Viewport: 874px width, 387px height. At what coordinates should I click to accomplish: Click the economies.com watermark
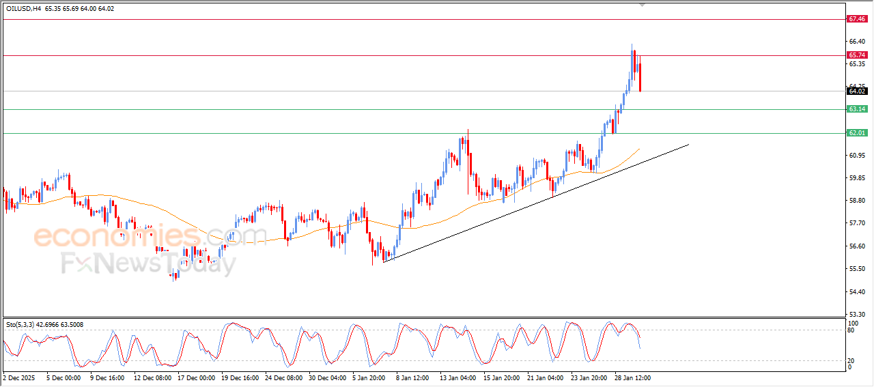pyautogui.click(x=150, y=237)
